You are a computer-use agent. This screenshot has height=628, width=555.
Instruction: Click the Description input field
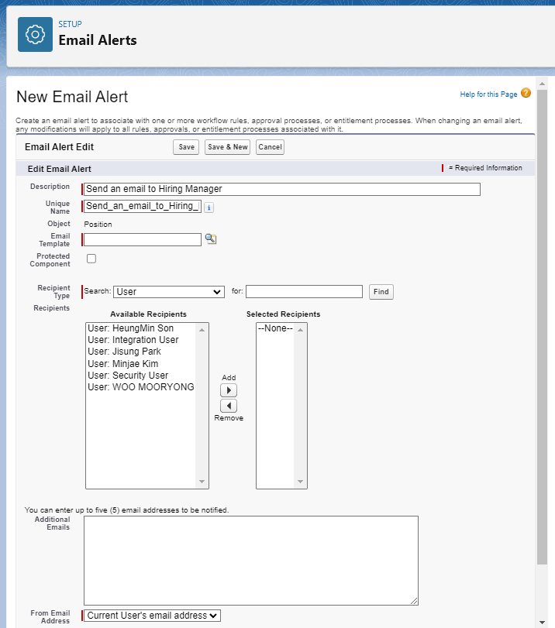tap(282, 189)
